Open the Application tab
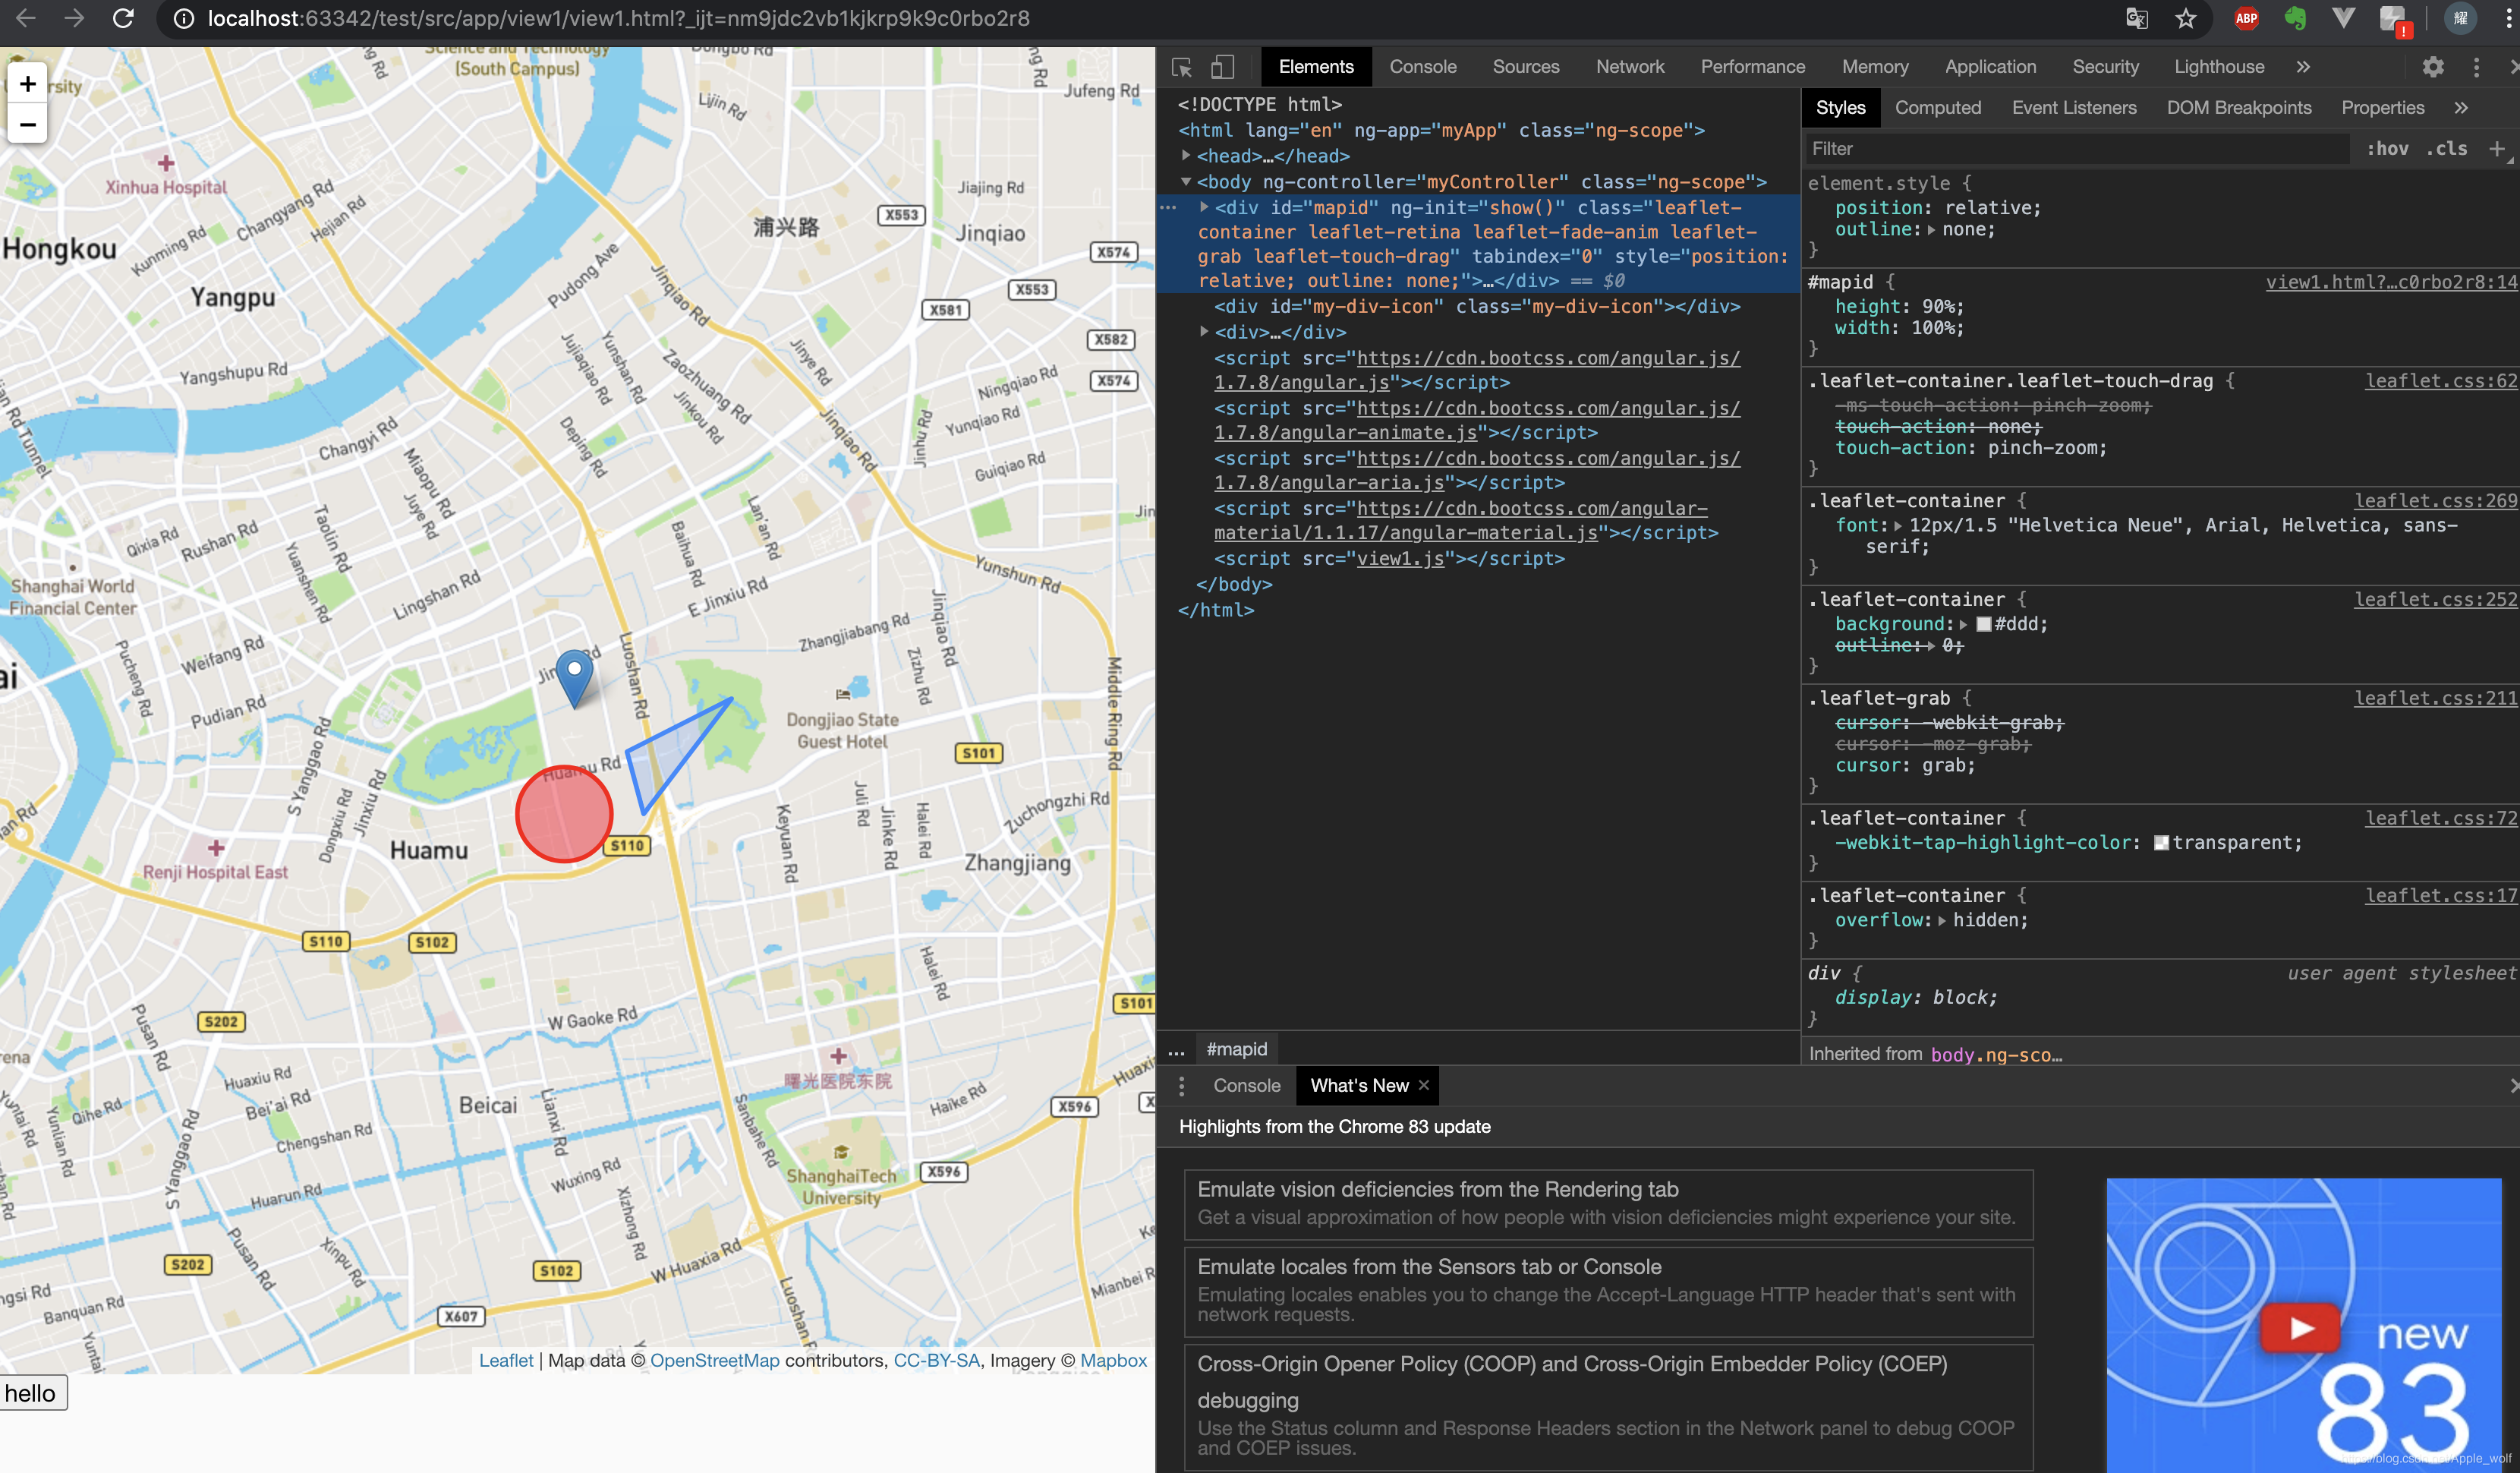Viewport: 2520px width, 1473px height. pos(1990,67)
